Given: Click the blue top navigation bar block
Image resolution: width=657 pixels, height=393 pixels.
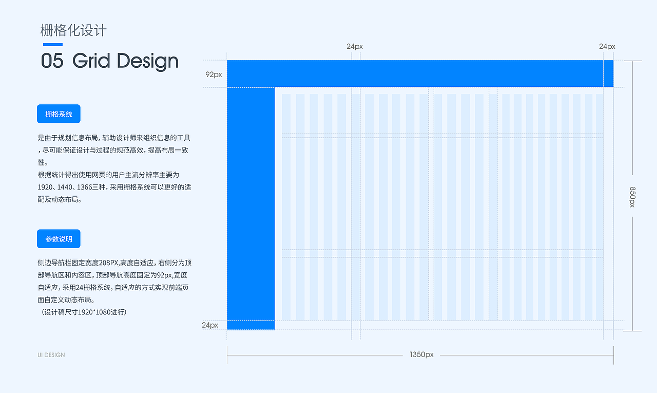Looking at the screenshot, I should click(x=420, y=73).
